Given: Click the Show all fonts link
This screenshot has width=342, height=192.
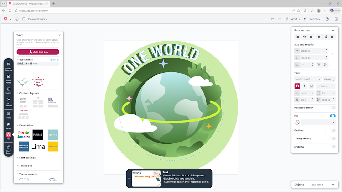Looking at the screenshot, I should [54, 60].
